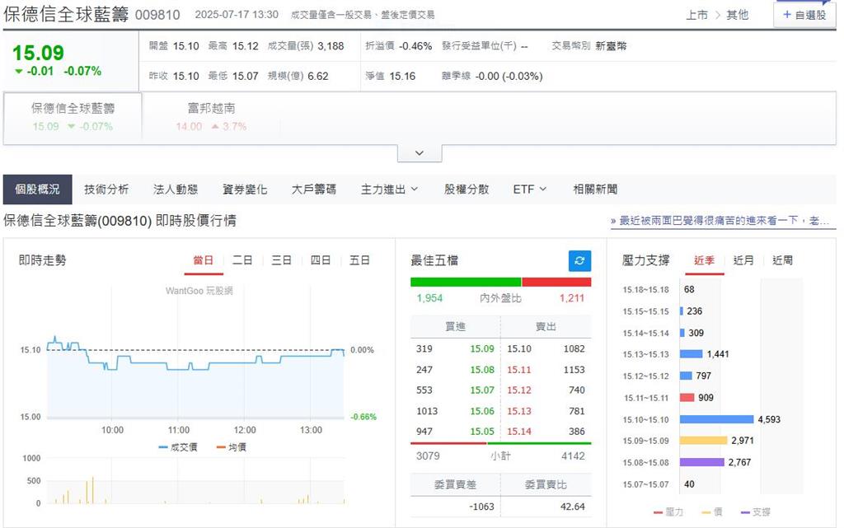Click the green inner-volume ratio bar
Image resolution: width=844 pixels, height=528 pixels.
pyautogui.click(x=466, y=283)
